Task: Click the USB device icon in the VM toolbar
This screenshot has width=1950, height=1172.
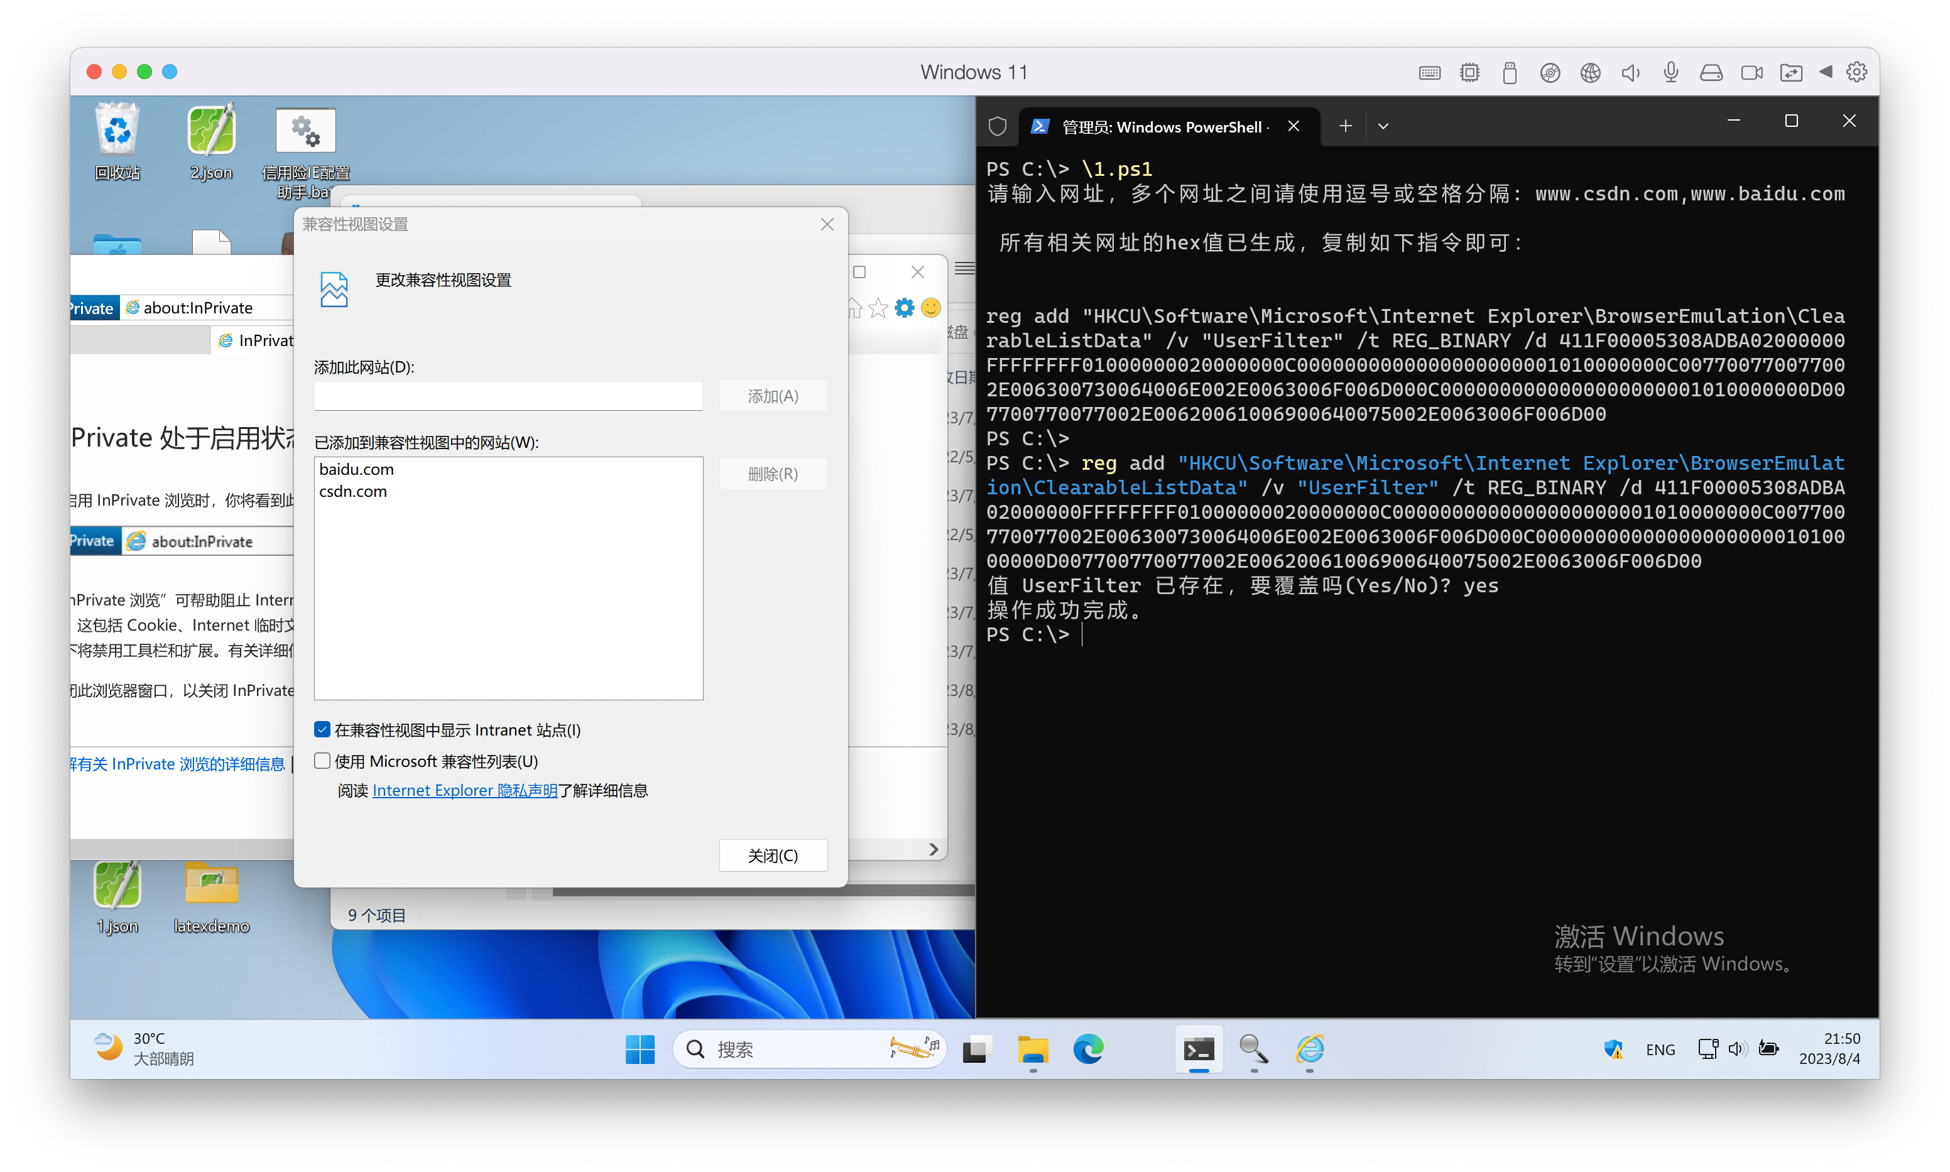Action: pos(1509,72)
